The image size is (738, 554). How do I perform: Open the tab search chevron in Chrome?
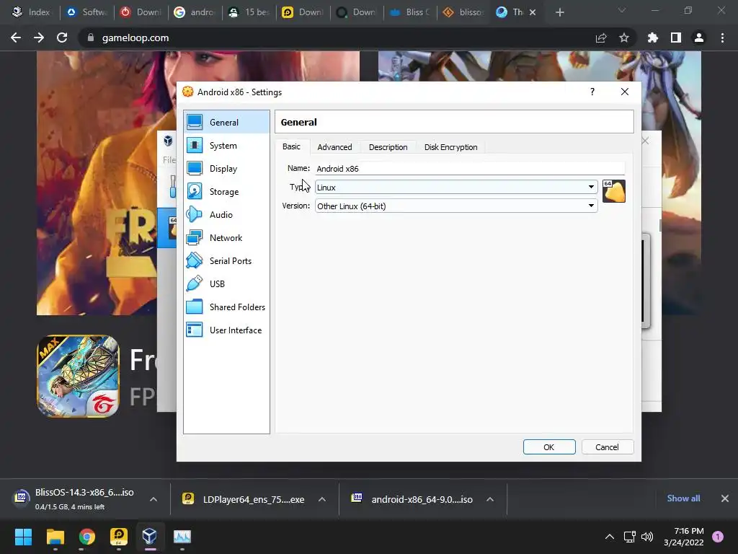click(x=622, y=10)
